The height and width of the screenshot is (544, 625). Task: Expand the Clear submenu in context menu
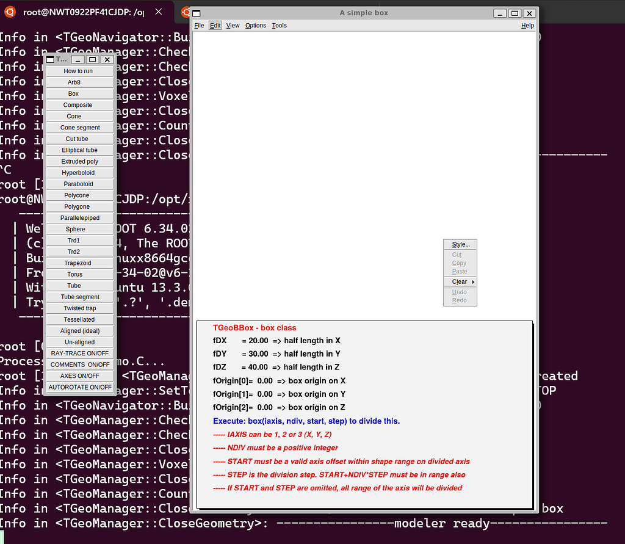coord(460,281)
